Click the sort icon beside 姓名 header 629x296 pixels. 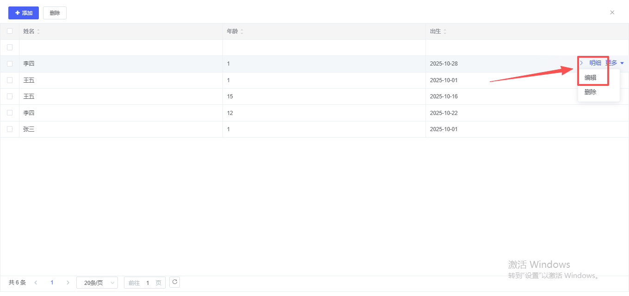[x=38, y=31]
